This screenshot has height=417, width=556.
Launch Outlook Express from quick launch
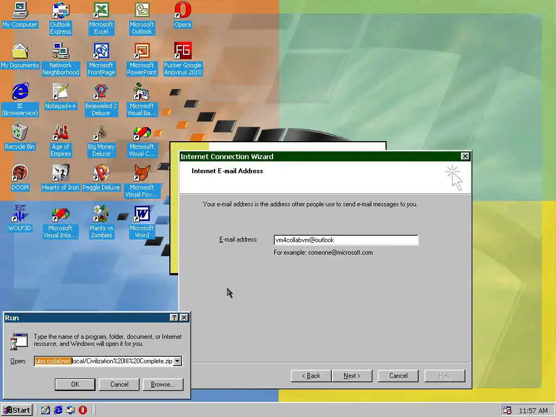point(71,410)
